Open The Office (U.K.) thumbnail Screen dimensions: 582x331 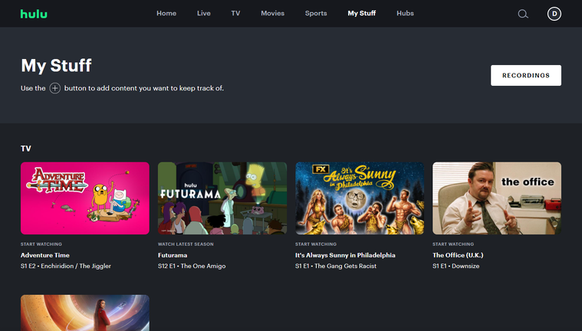tap(497, 198)
